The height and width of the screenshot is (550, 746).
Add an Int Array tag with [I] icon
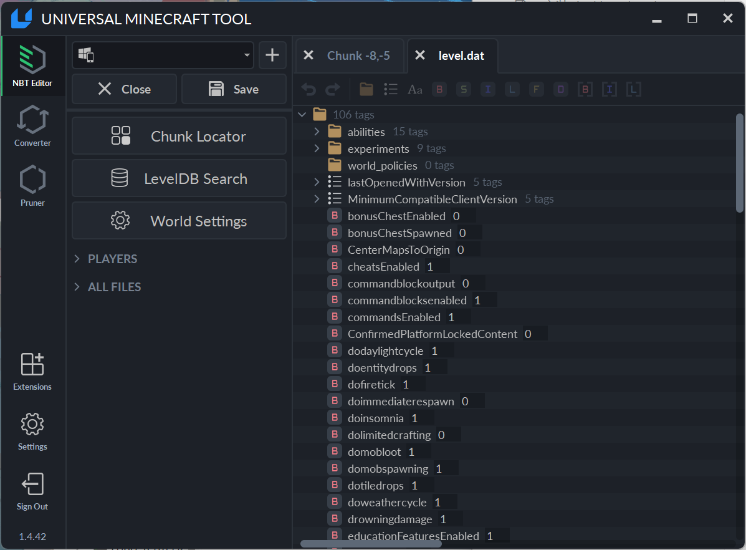pyautogui.click(x=609, y=89)
